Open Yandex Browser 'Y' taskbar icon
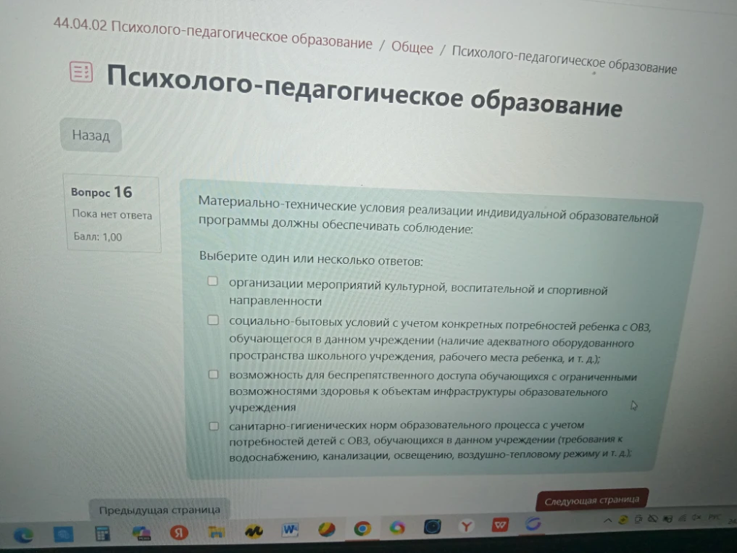 466,525
